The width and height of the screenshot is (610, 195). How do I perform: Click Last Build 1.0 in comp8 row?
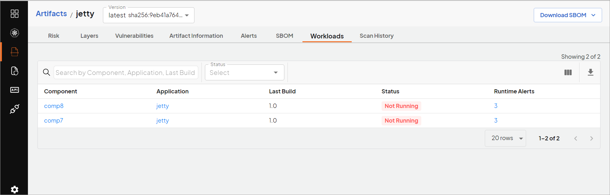(x=273, y=106)
